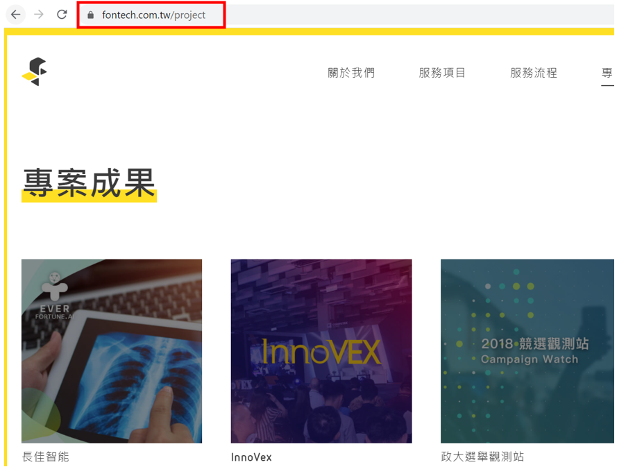This screenshot has width=626, height=476.
Task: Click the 政大選舉觀測站 project title link
Action: pyautogui.click(x=482, y=457)
